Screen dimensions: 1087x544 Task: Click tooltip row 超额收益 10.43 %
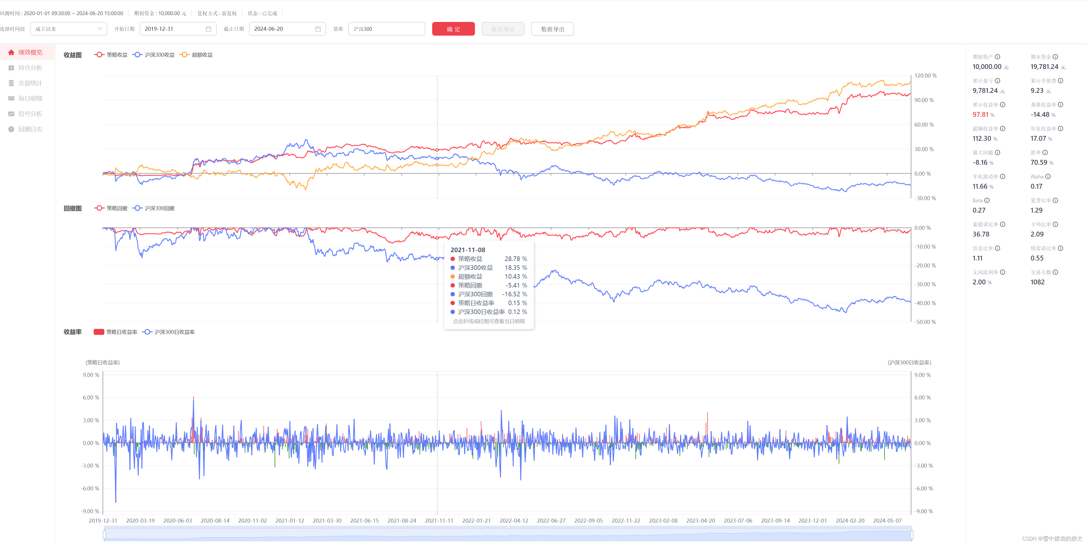[489, 276]
